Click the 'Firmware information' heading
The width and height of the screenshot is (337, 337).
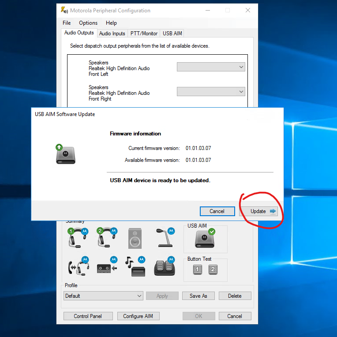click(x=135, y=134)
